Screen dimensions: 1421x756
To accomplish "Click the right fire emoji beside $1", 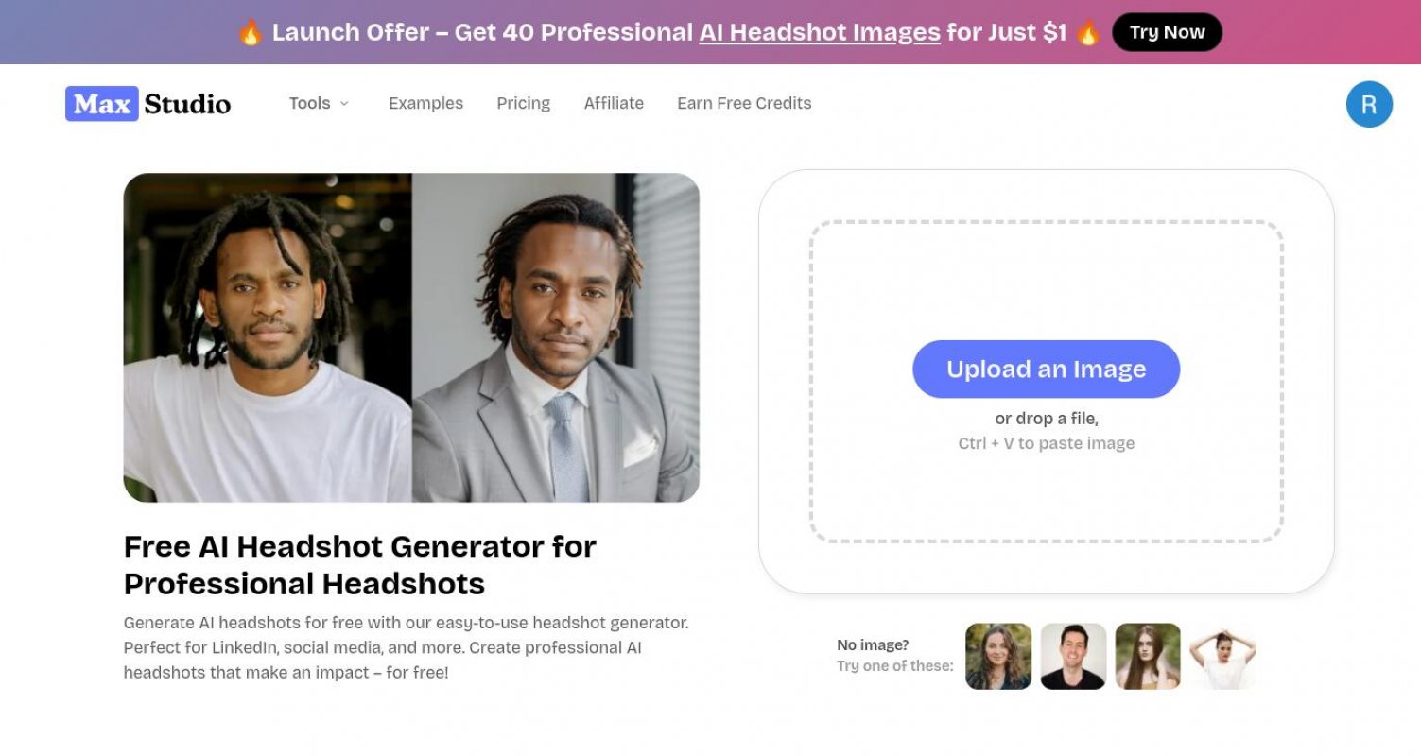I will pos(1088,32).
